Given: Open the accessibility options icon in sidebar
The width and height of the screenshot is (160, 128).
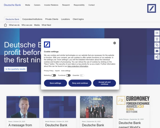Looking at the screenshot, I should coord(157,39).
